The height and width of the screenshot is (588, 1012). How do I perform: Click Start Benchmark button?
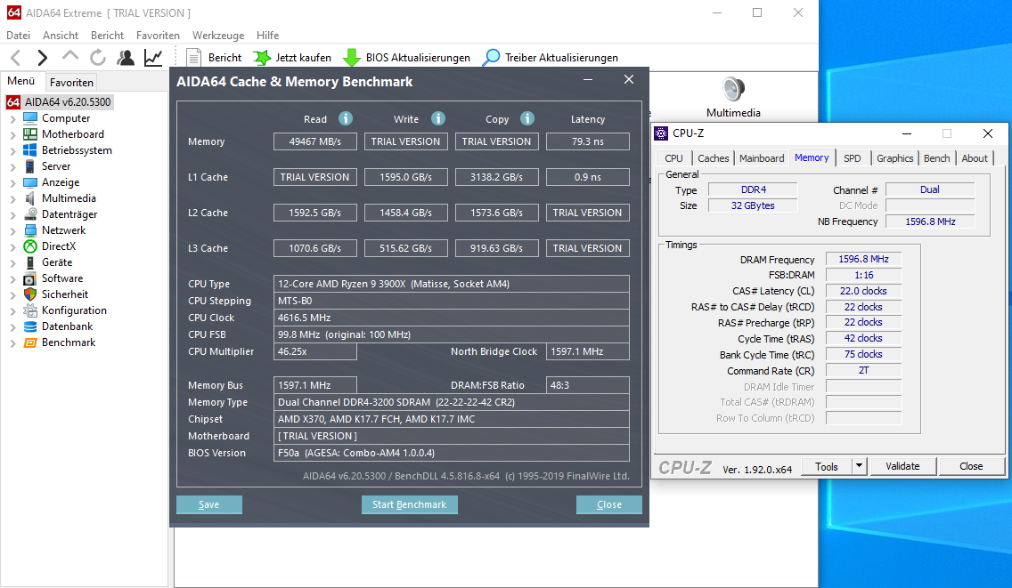[409, 504]
